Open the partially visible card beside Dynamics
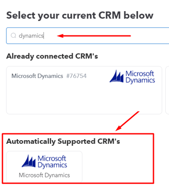The height and width of the screenshot is (187, 169). coord(167,90)
